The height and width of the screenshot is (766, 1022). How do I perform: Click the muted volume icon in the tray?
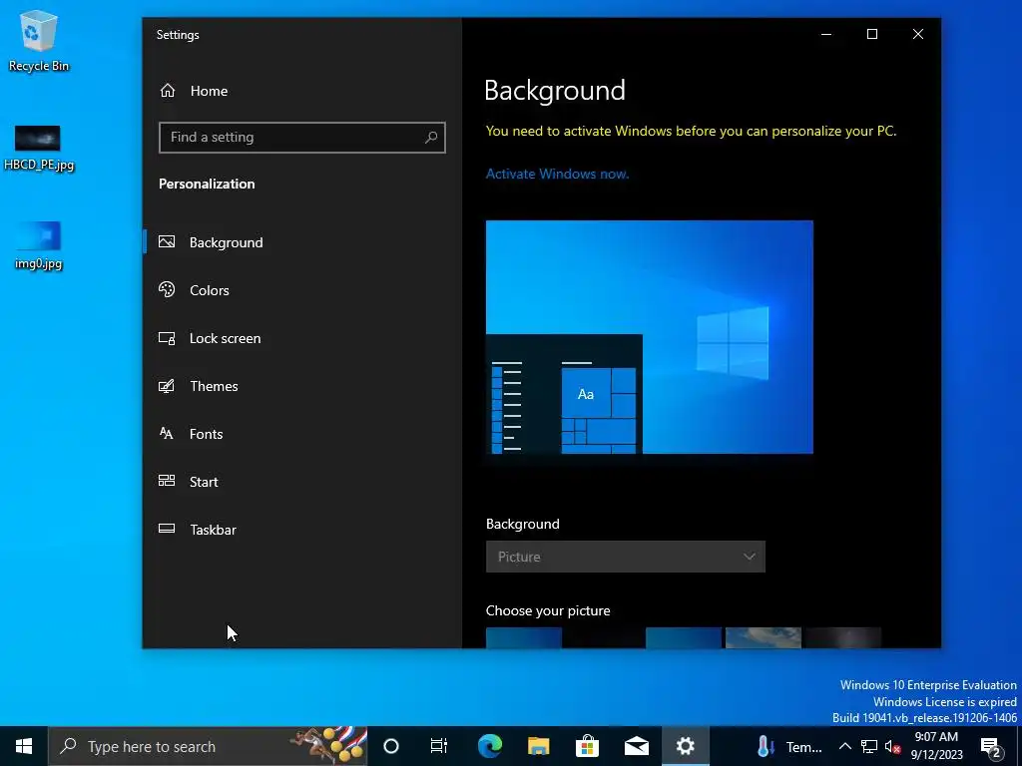click(892, 746)
